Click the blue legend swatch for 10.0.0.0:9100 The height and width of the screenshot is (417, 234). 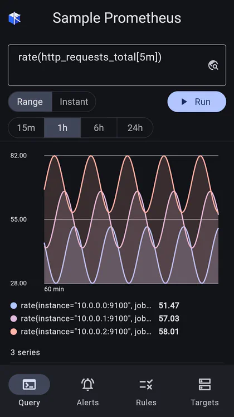(13, 305)
